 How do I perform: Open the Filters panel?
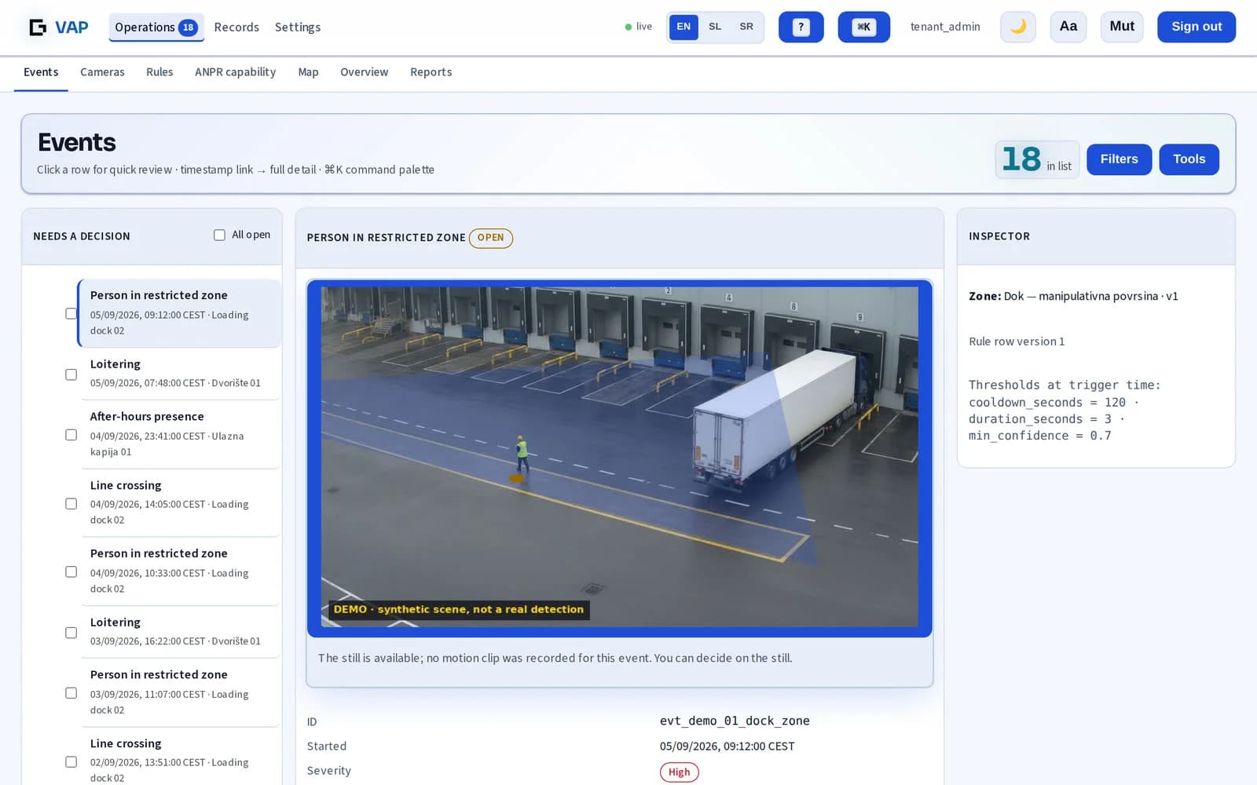pos(1119,159)
